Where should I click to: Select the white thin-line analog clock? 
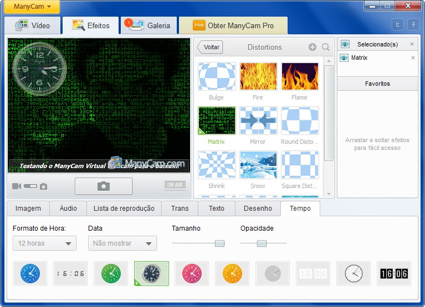click(354, 273)
